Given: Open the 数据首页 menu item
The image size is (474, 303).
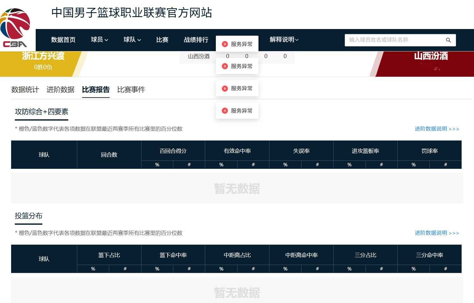Looking at the screenshot, I should coord(63,40).
